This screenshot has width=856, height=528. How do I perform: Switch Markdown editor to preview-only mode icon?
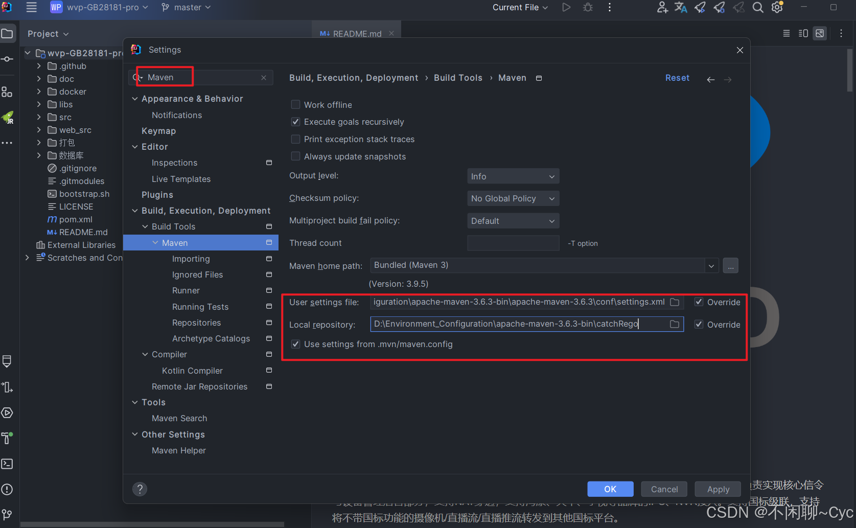point(820,33)
